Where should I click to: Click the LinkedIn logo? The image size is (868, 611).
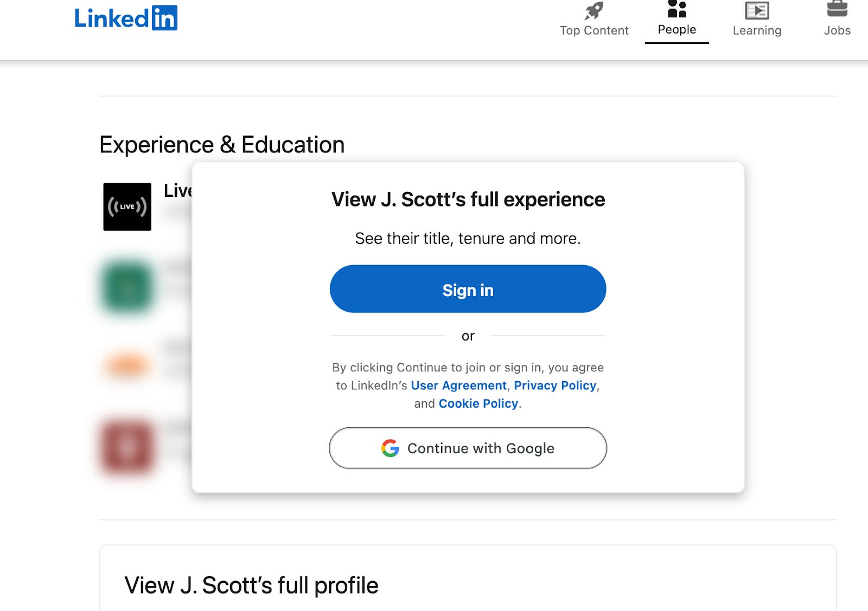coord(126,18)
